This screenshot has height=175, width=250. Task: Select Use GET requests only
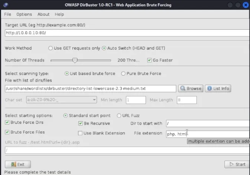coord(51,48)
